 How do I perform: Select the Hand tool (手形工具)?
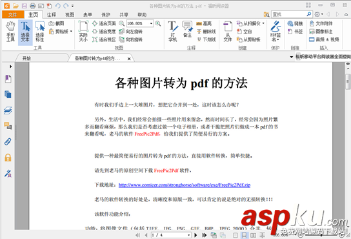point(10,32)
